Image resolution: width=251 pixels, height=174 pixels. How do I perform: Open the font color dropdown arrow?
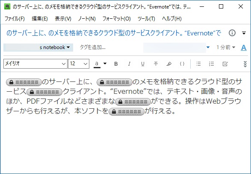coord(105,64)
